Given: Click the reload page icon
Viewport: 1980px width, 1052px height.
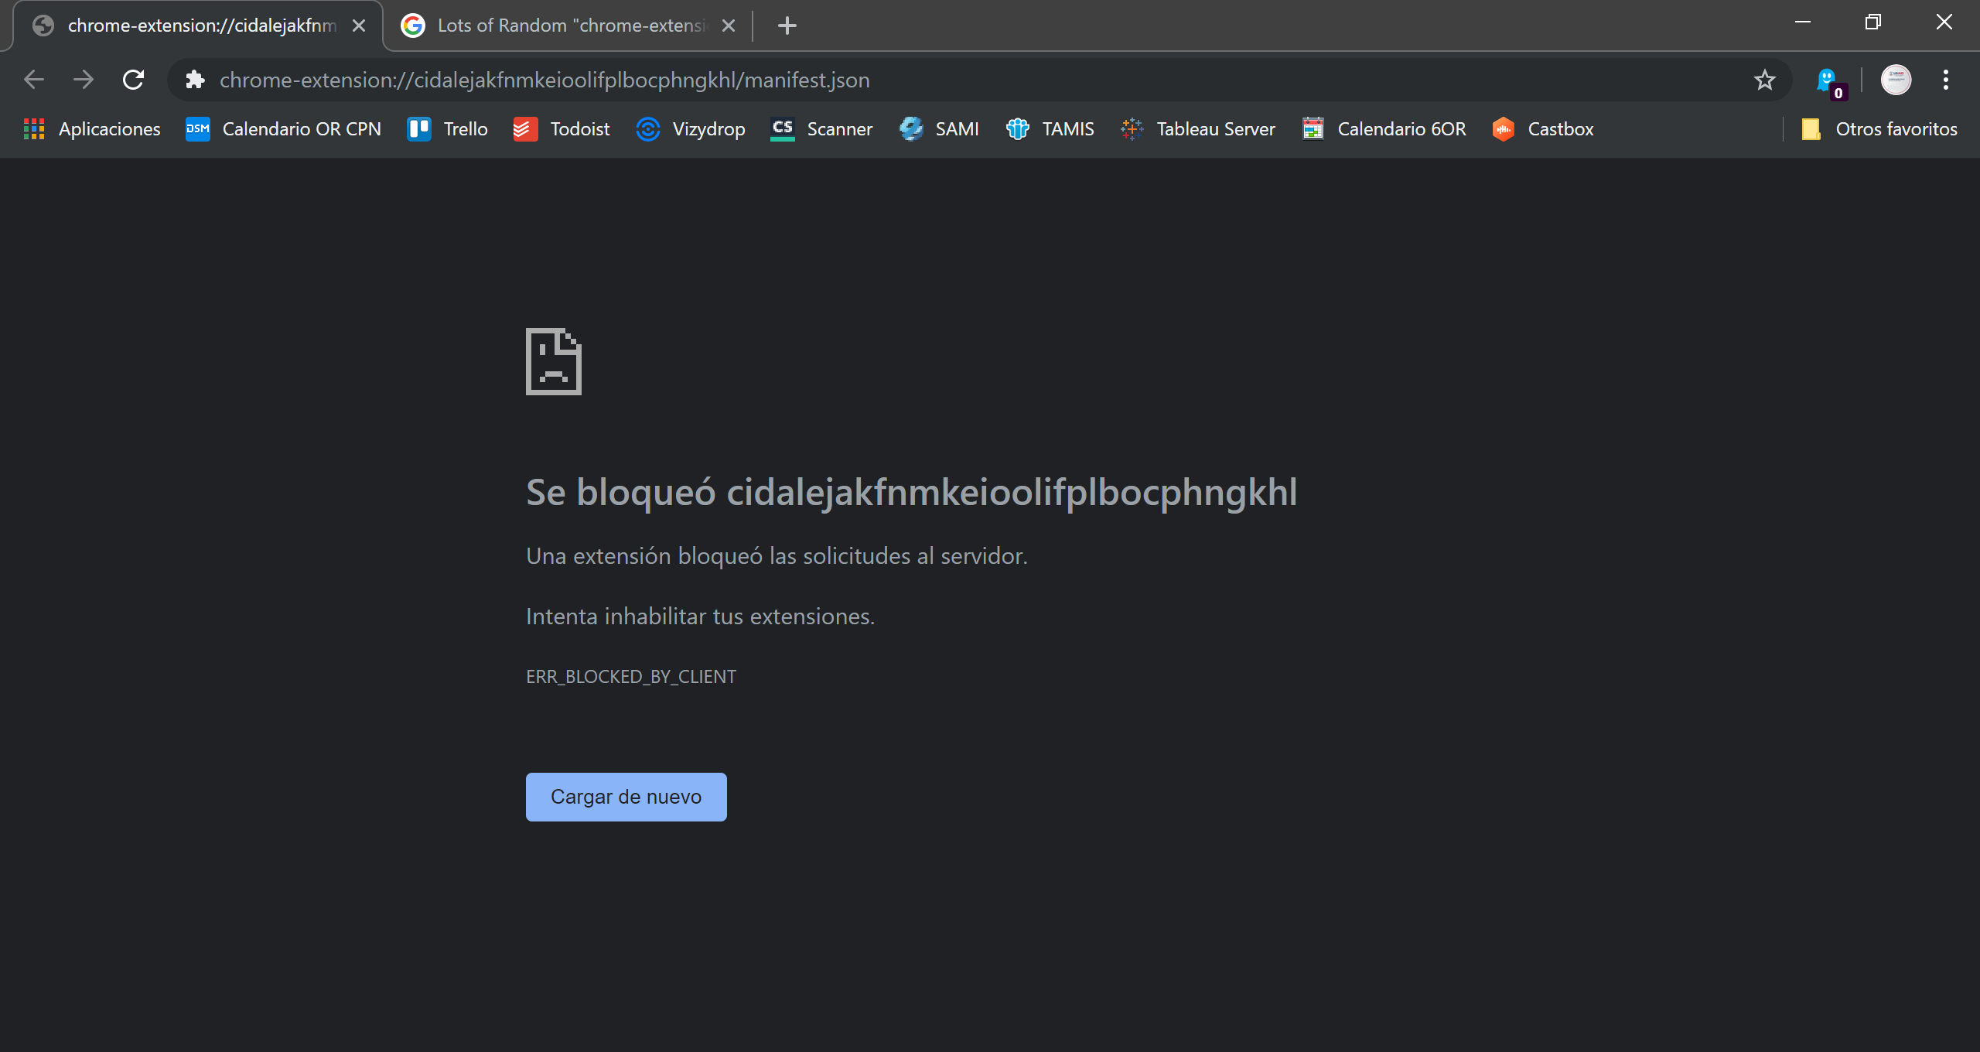Looking at the screenshot, I should click(x=133, y=80).
